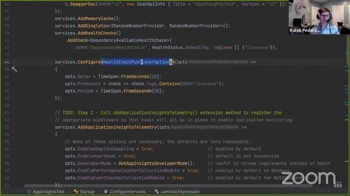Open the AppInsightsTest breadcrumb

tap(49, 192)
